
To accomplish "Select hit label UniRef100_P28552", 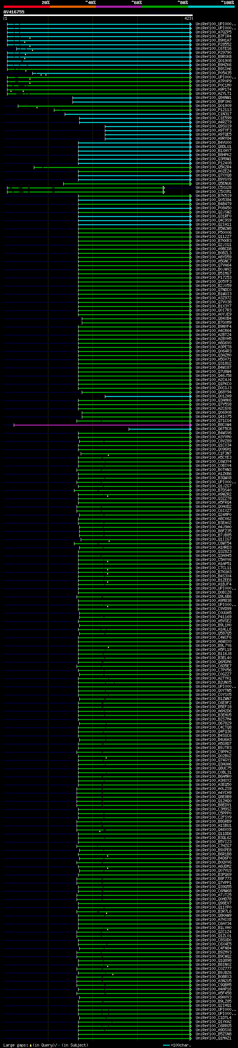I will pyautogui.click(x=213, y=44).
